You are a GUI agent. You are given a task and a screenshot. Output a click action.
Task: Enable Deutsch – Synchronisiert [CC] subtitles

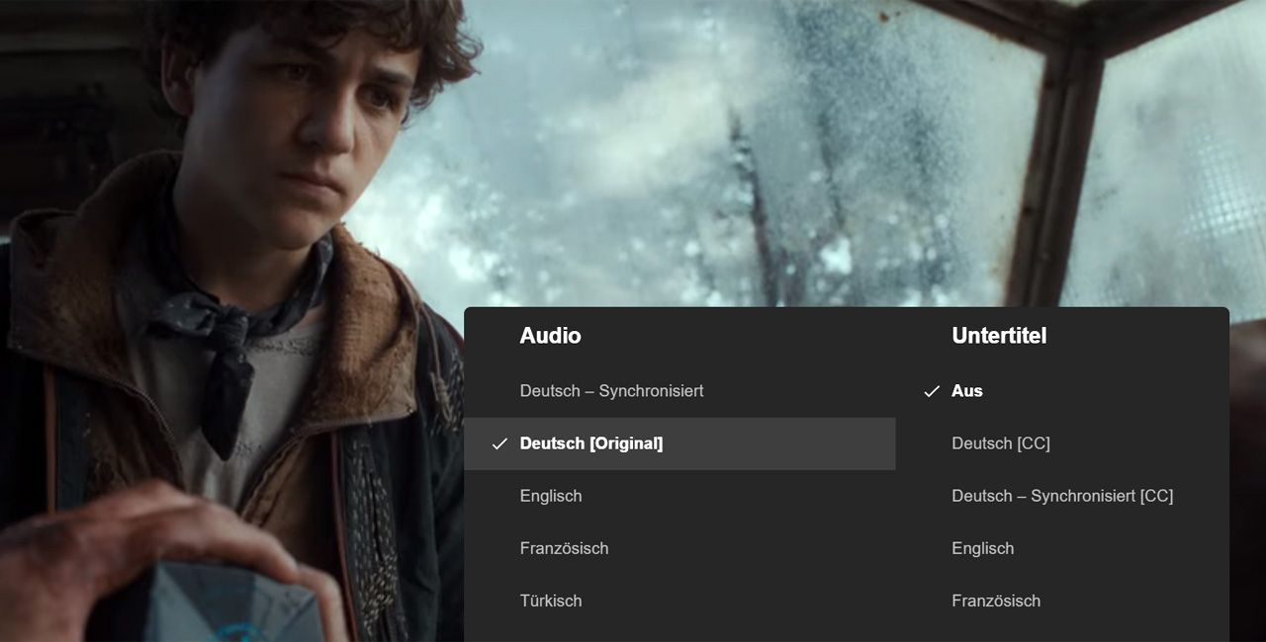[1062, 496]
